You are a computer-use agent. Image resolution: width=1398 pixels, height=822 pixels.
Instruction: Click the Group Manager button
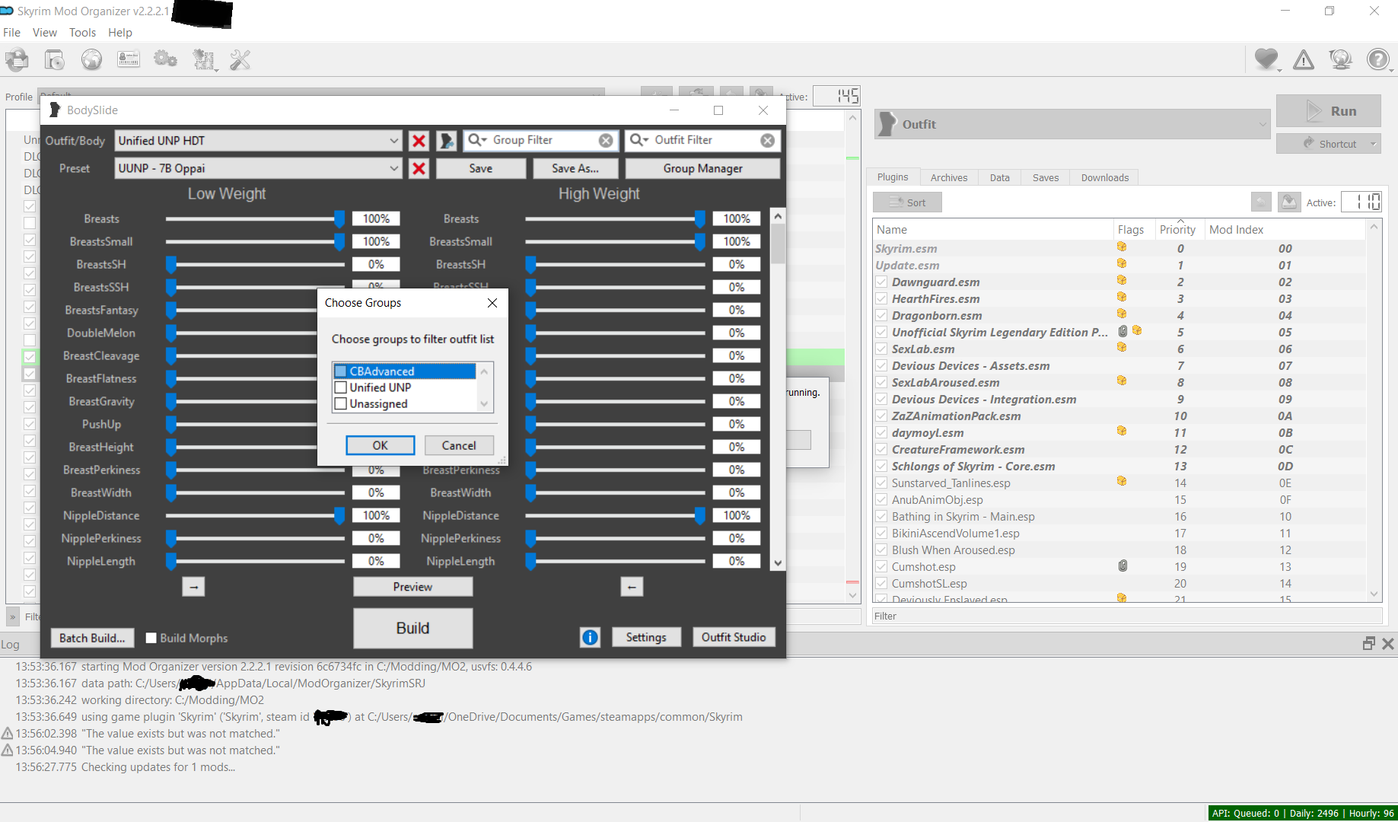click(702, 168)
